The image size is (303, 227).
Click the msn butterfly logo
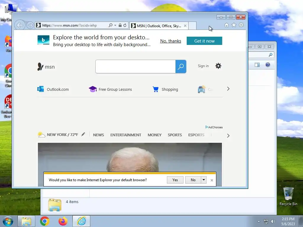(x=46, y=67)
